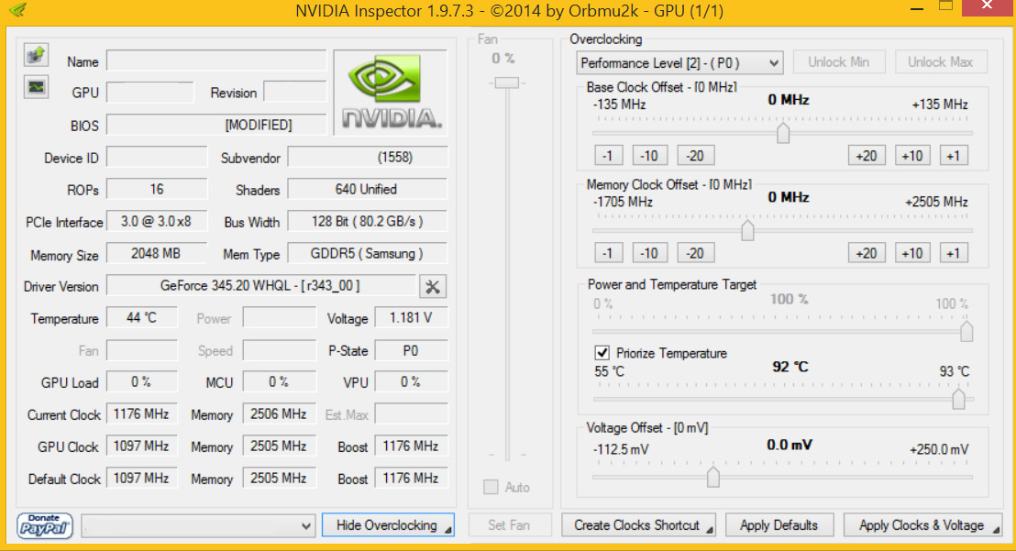Open the Performance Level [2] dropdown
1016x551 pixels.
(679, 63)
